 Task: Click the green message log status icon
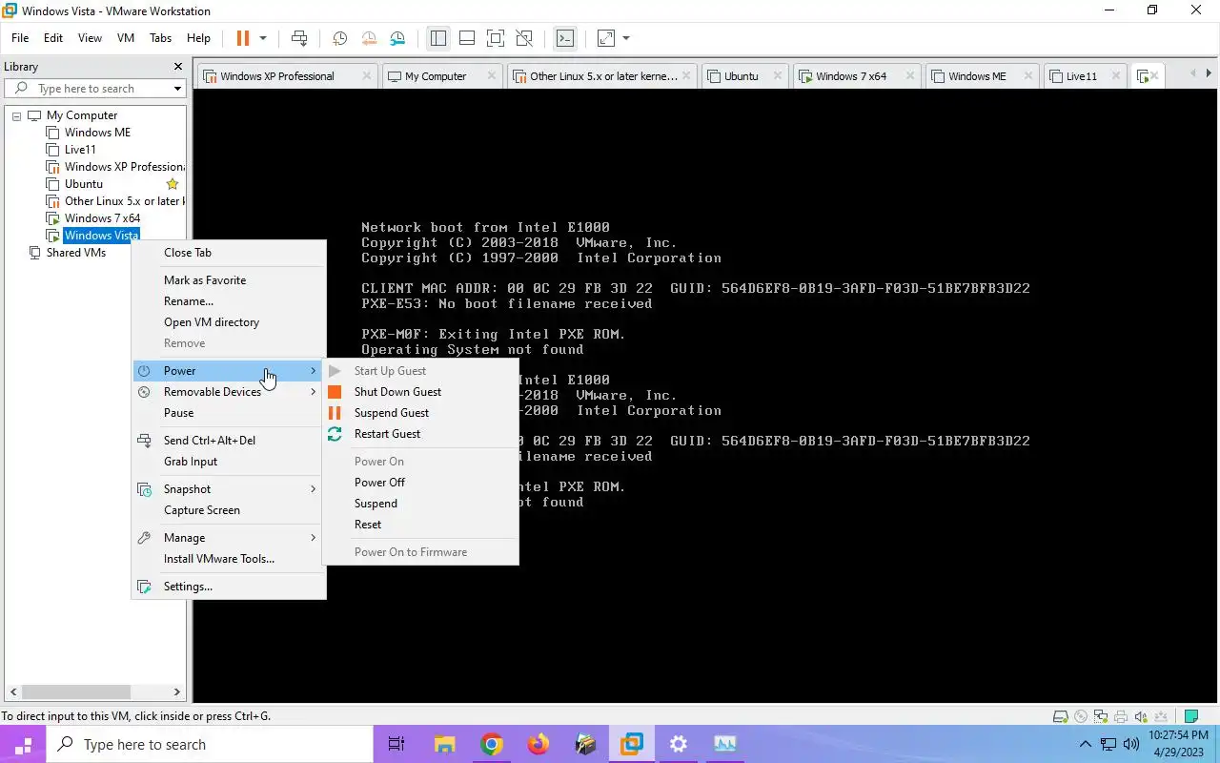coord(1190,717)
